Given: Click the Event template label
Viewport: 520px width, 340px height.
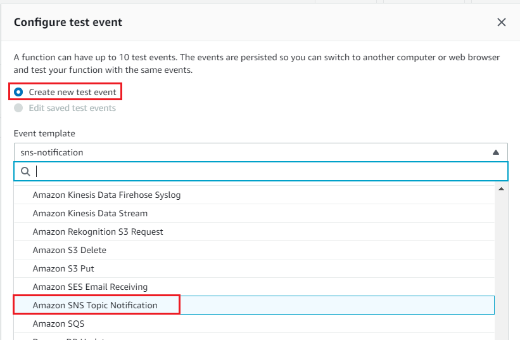Looking at the screenshot, I should coord(44,133).
